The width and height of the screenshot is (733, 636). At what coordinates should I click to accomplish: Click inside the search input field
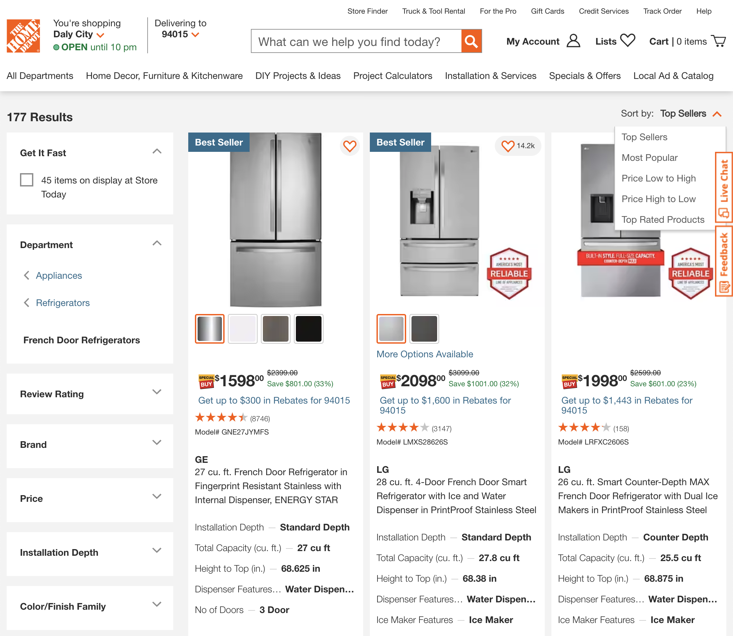coord(355,41)
